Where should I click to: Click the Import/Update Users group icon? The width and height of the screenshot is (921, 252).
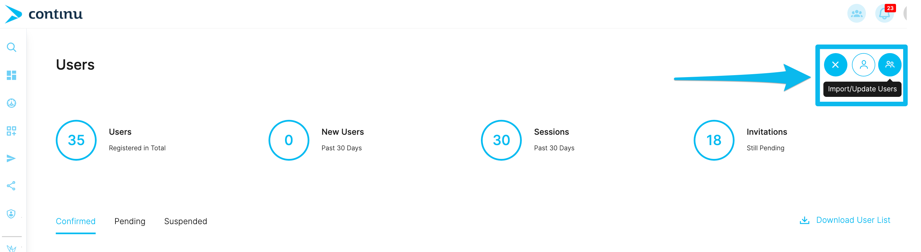[890, 64]
